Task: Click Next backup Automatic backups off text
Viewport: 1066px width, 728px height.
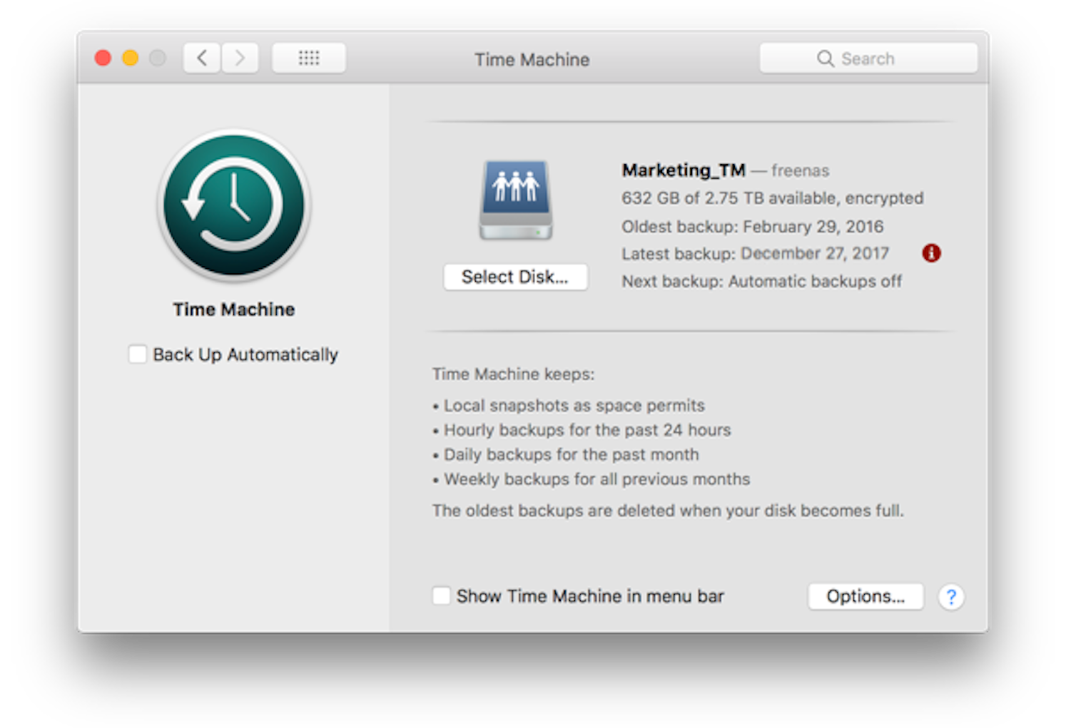Action: pos(761,281)
